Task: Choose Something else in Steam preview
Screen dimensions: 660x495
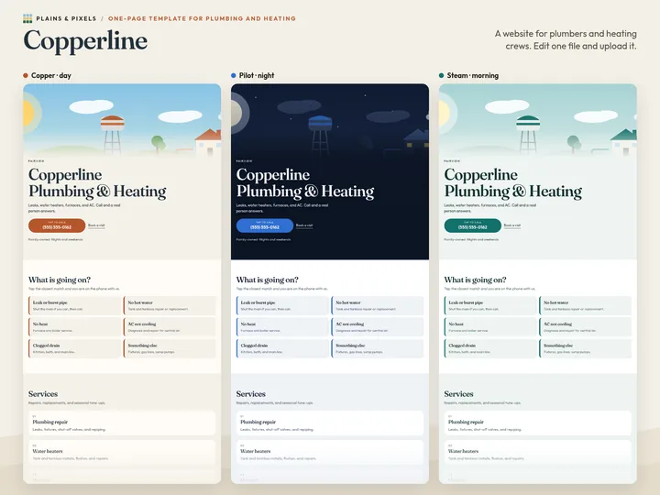Action: pyautogui.click(x=586, y=348)
